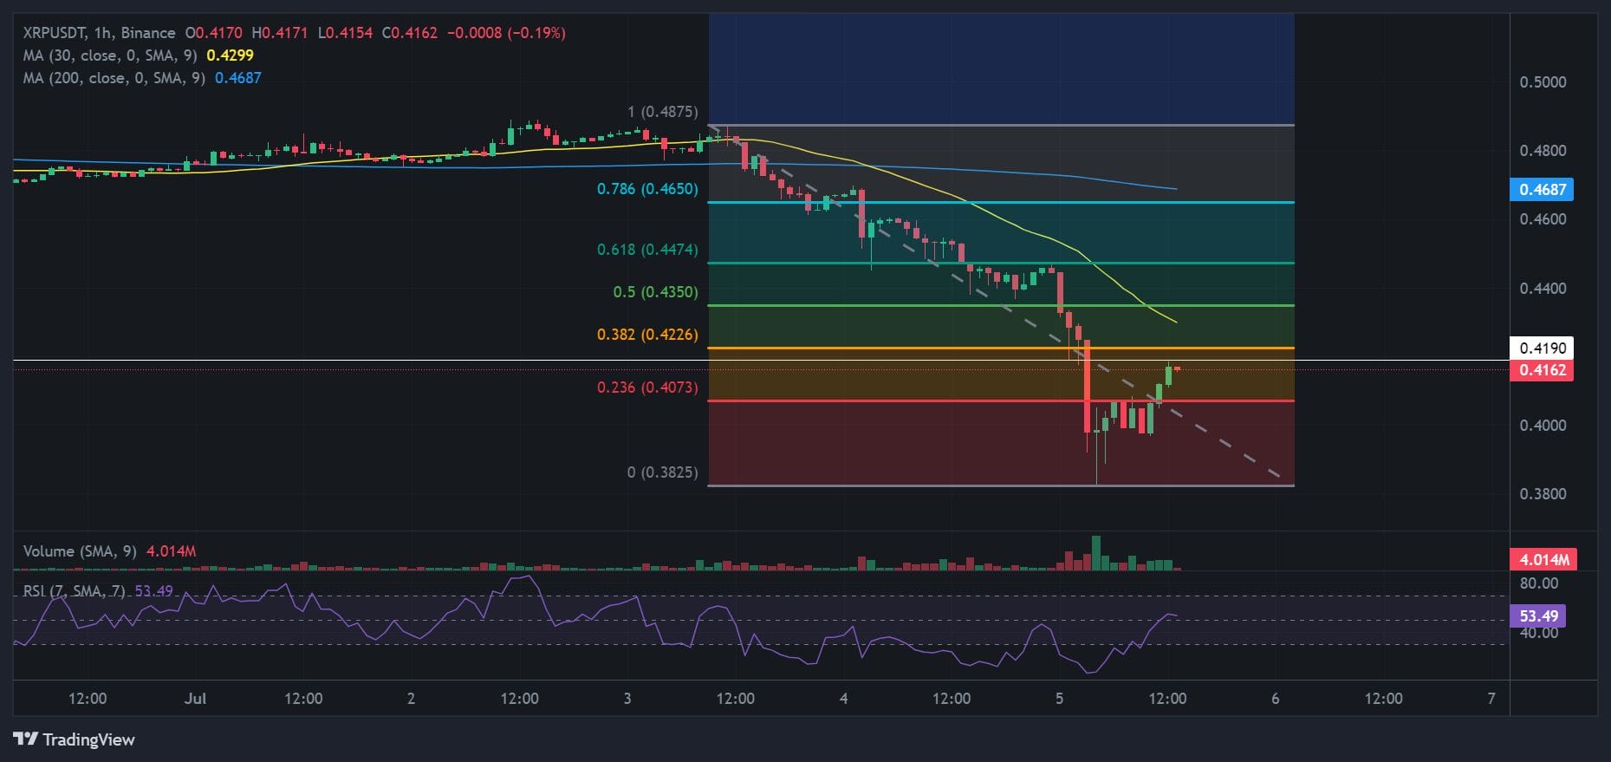Click the 0.236 red Fibonacci level line
Viewport: 1611px width, 762px height.
coord(1001,401)
